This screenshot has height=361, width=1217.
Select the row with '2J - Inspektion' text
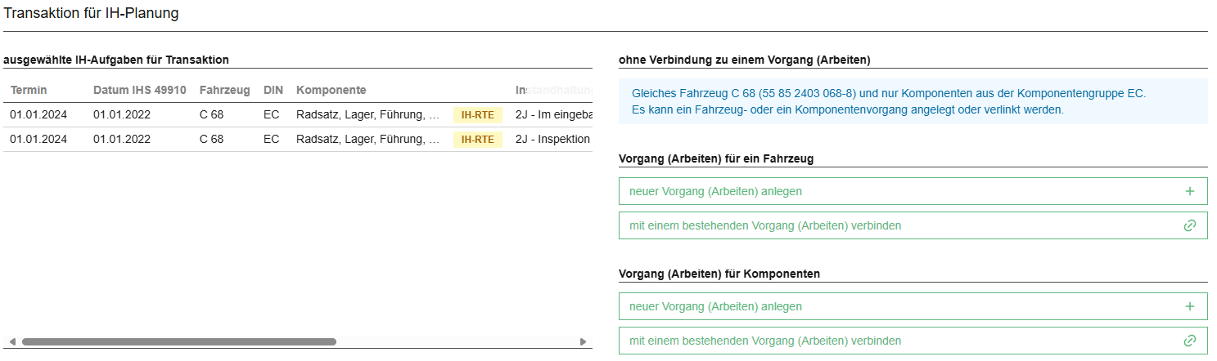(x=552, y=140)
